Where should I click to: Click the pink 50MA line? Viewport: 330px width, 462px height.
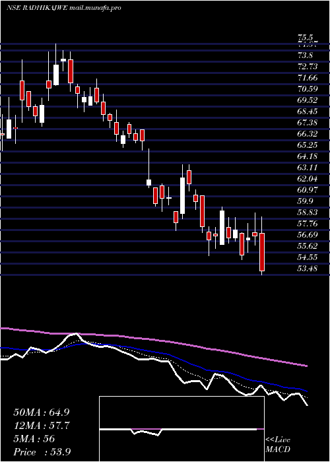(153, 340)
